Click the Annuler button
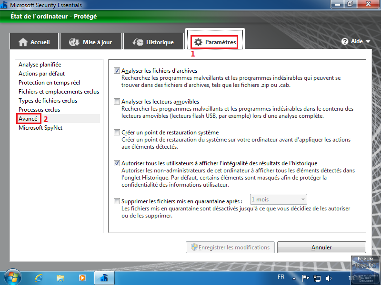Viewport: 381px width, 285px height. pyautogui.click(x=321, y=247)
